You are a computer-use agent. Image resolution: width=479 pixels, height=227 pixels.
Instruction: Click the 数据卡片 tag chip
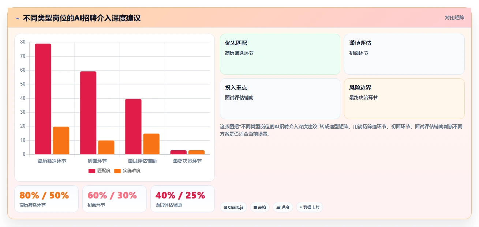point(310,207)
